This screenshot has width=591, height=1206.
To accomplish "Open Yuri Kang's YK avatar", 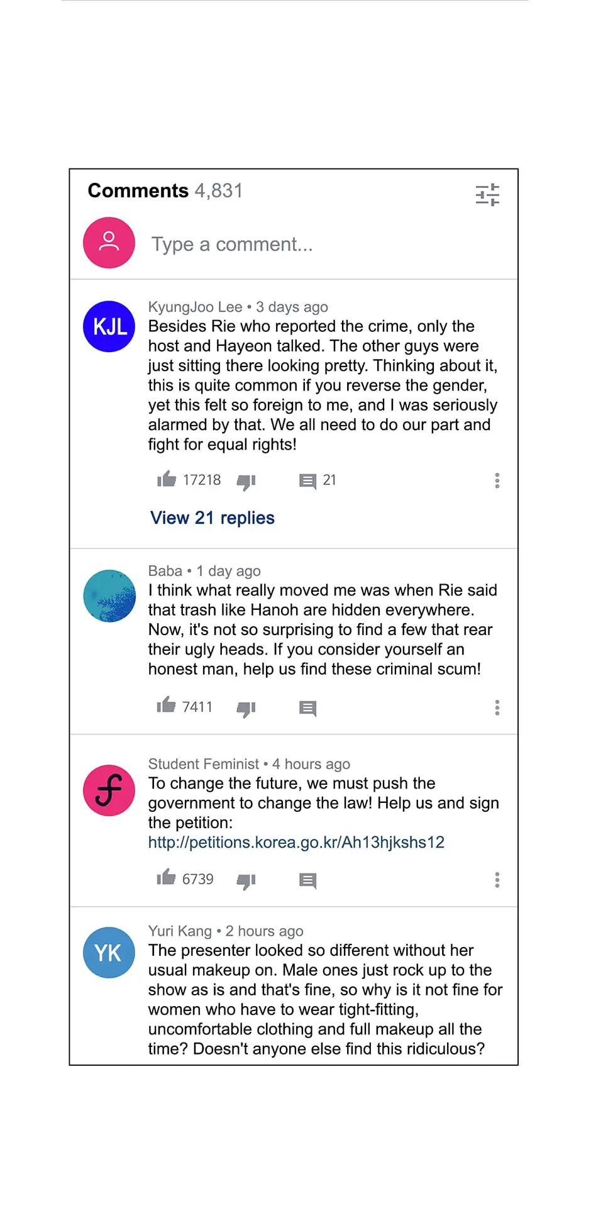I will [x=109, y=953].
